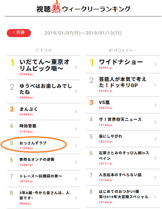Click the 視聴熱ウィークリーランキング page title
The image size is (162, 209).
coord(84,9)
